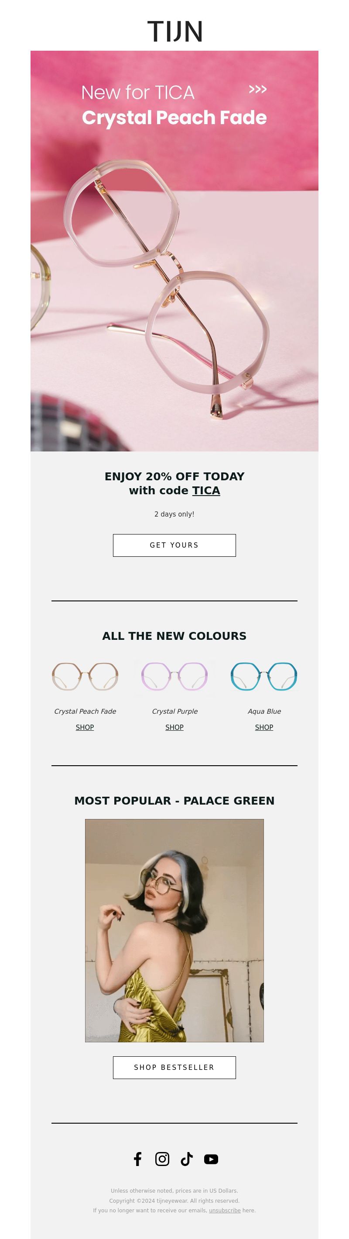Open SHOP link under Crystal Peach Fade
Screen dimensions: 349x1239
click(85, 727)
